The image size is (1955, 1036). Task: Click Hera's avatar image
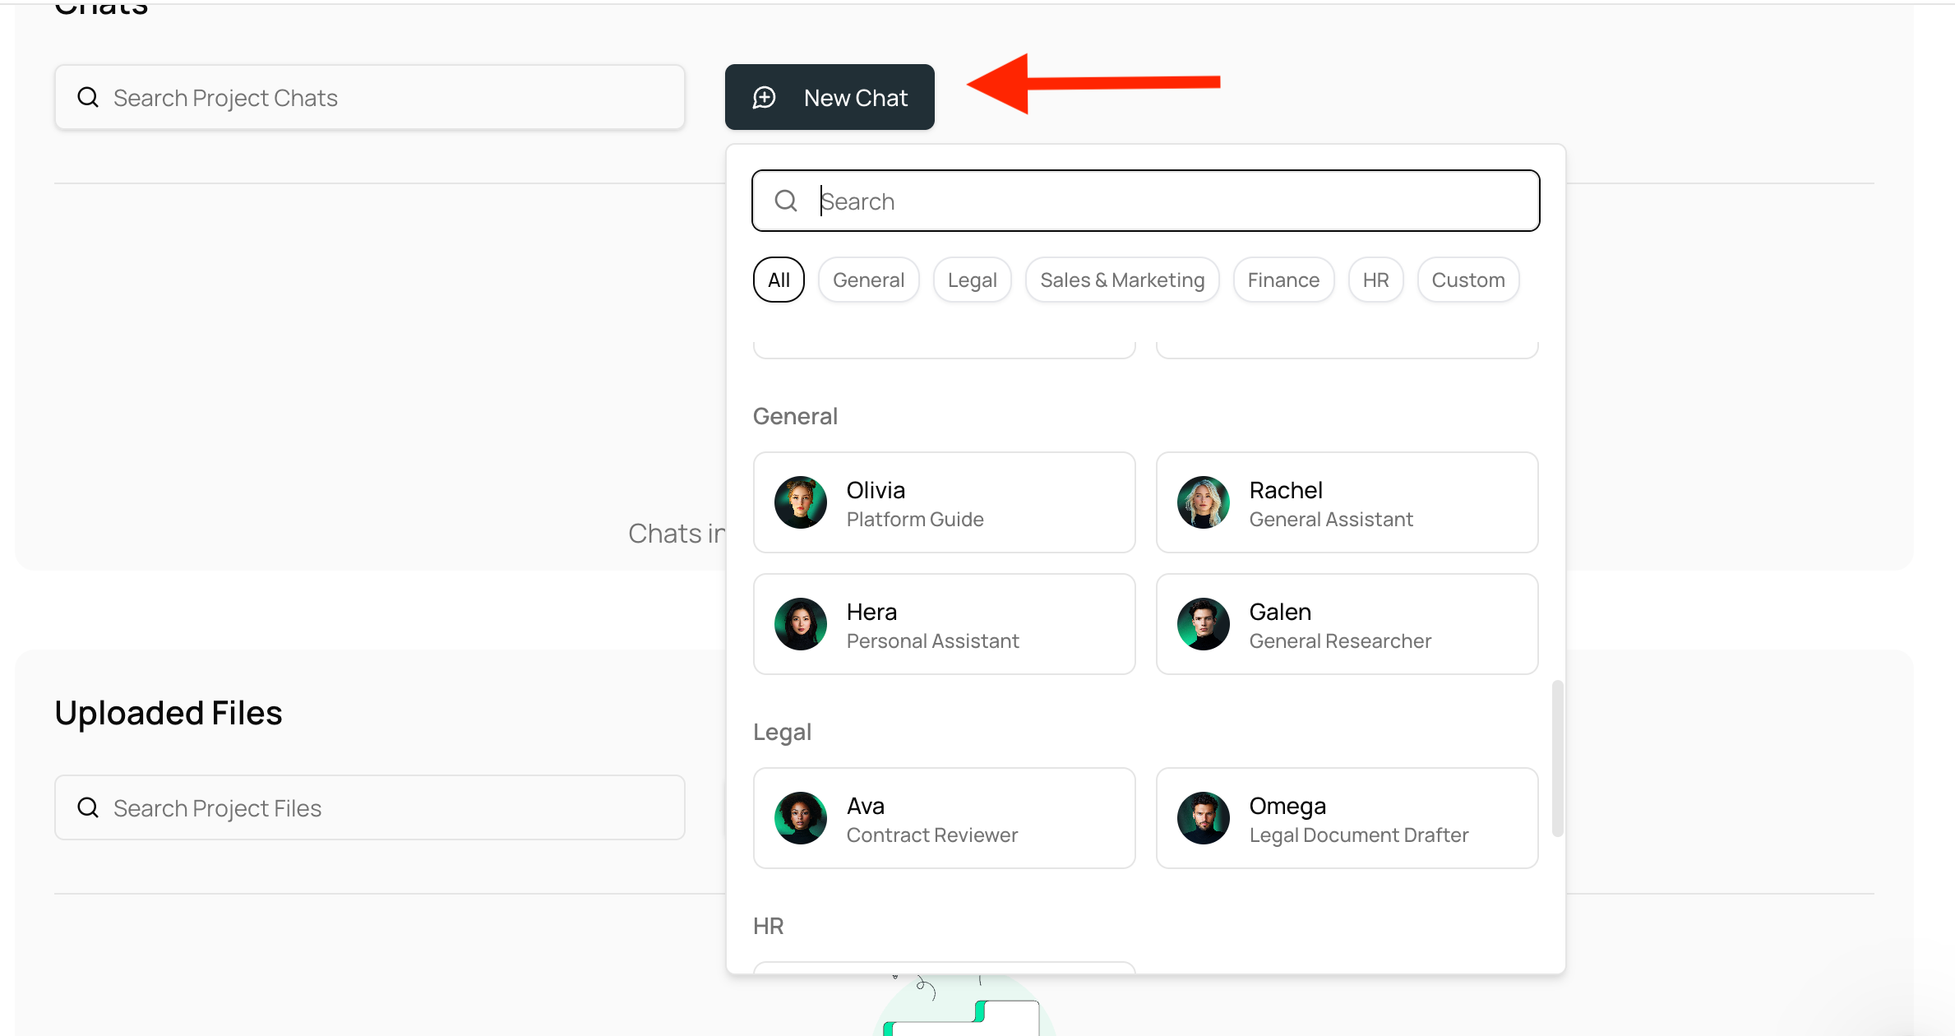click(800, 624)
